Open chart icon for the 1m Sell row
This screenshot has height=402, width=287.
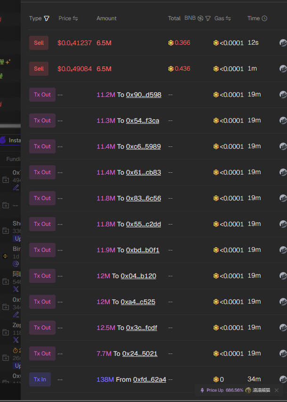tap(283, 69)
